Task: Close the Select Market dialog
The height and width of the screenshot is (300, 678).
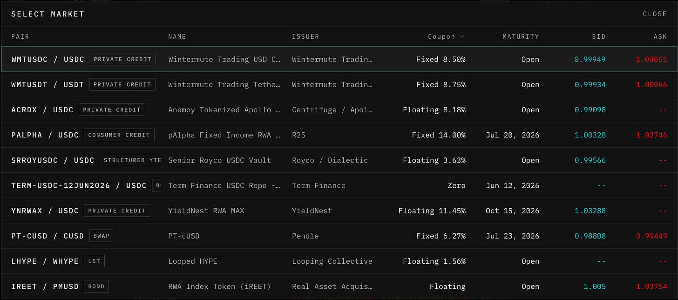Action: pyautogui.click(x=655, y=14)
